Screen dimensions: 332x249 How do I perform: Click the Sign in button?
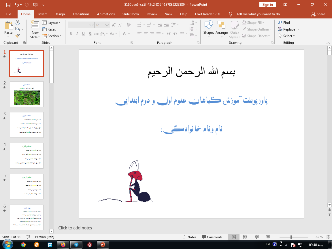pos(267,5)
